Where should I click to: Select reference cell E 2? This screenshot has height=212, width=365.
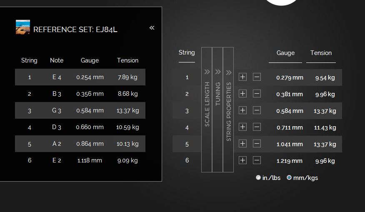coord(57,160)
